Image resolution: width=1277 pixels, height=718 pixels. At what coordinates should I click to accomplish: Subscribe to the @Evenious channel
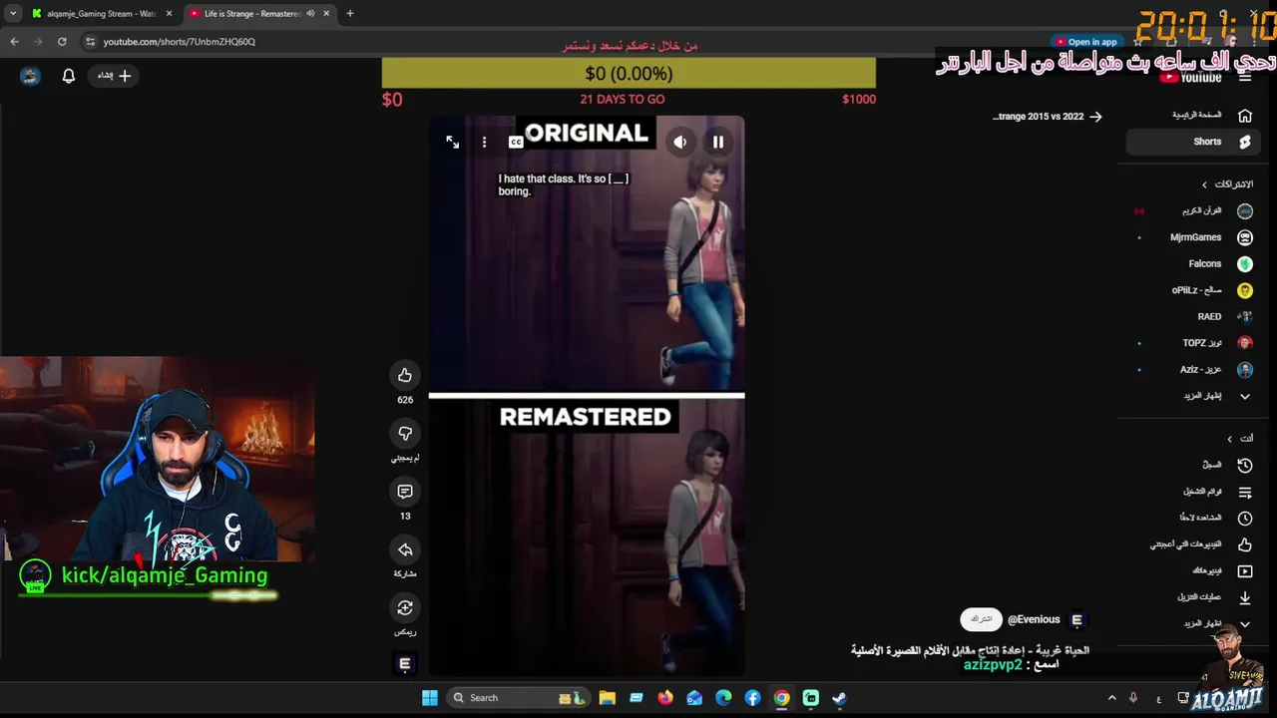click(981, 619)
